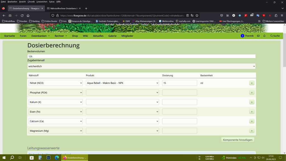
Task: Click the notifications bell icon
Action: [264, 36]
